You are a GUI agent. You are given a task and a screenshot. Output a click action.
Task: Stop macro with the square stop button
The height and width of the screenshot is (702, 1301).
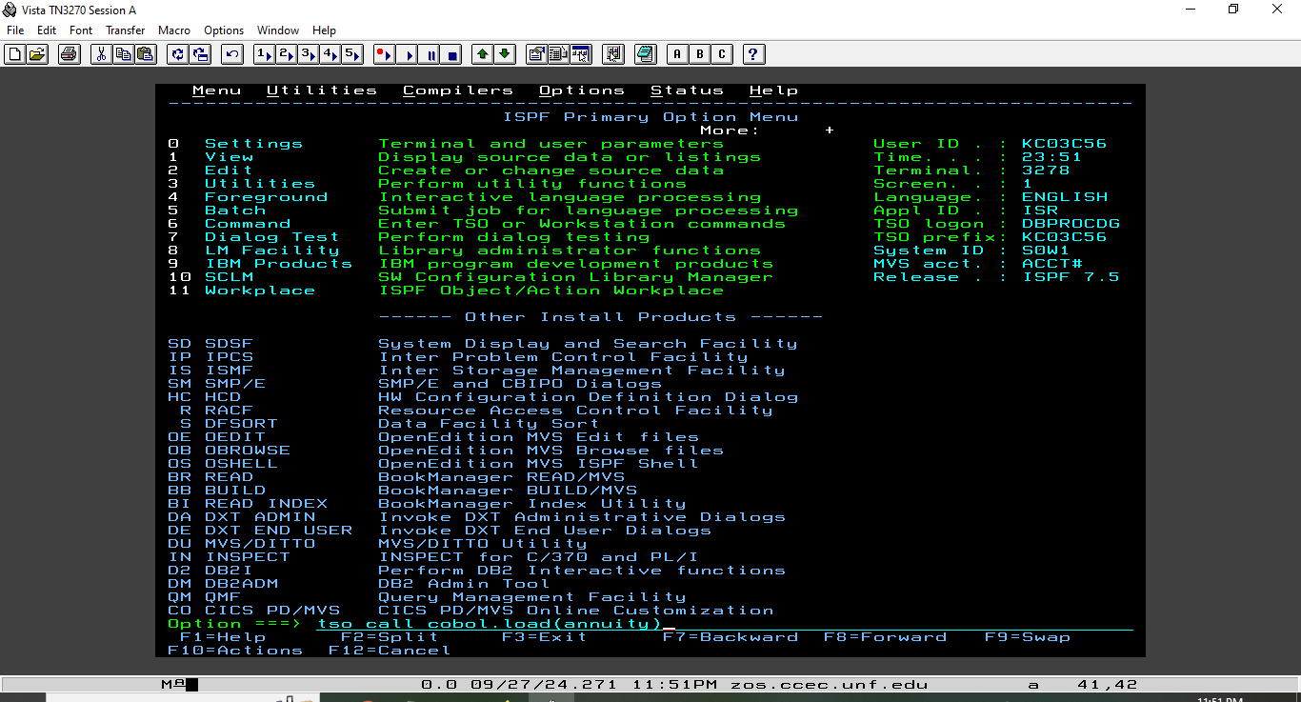pyautogui.click(x=452, y=54)
